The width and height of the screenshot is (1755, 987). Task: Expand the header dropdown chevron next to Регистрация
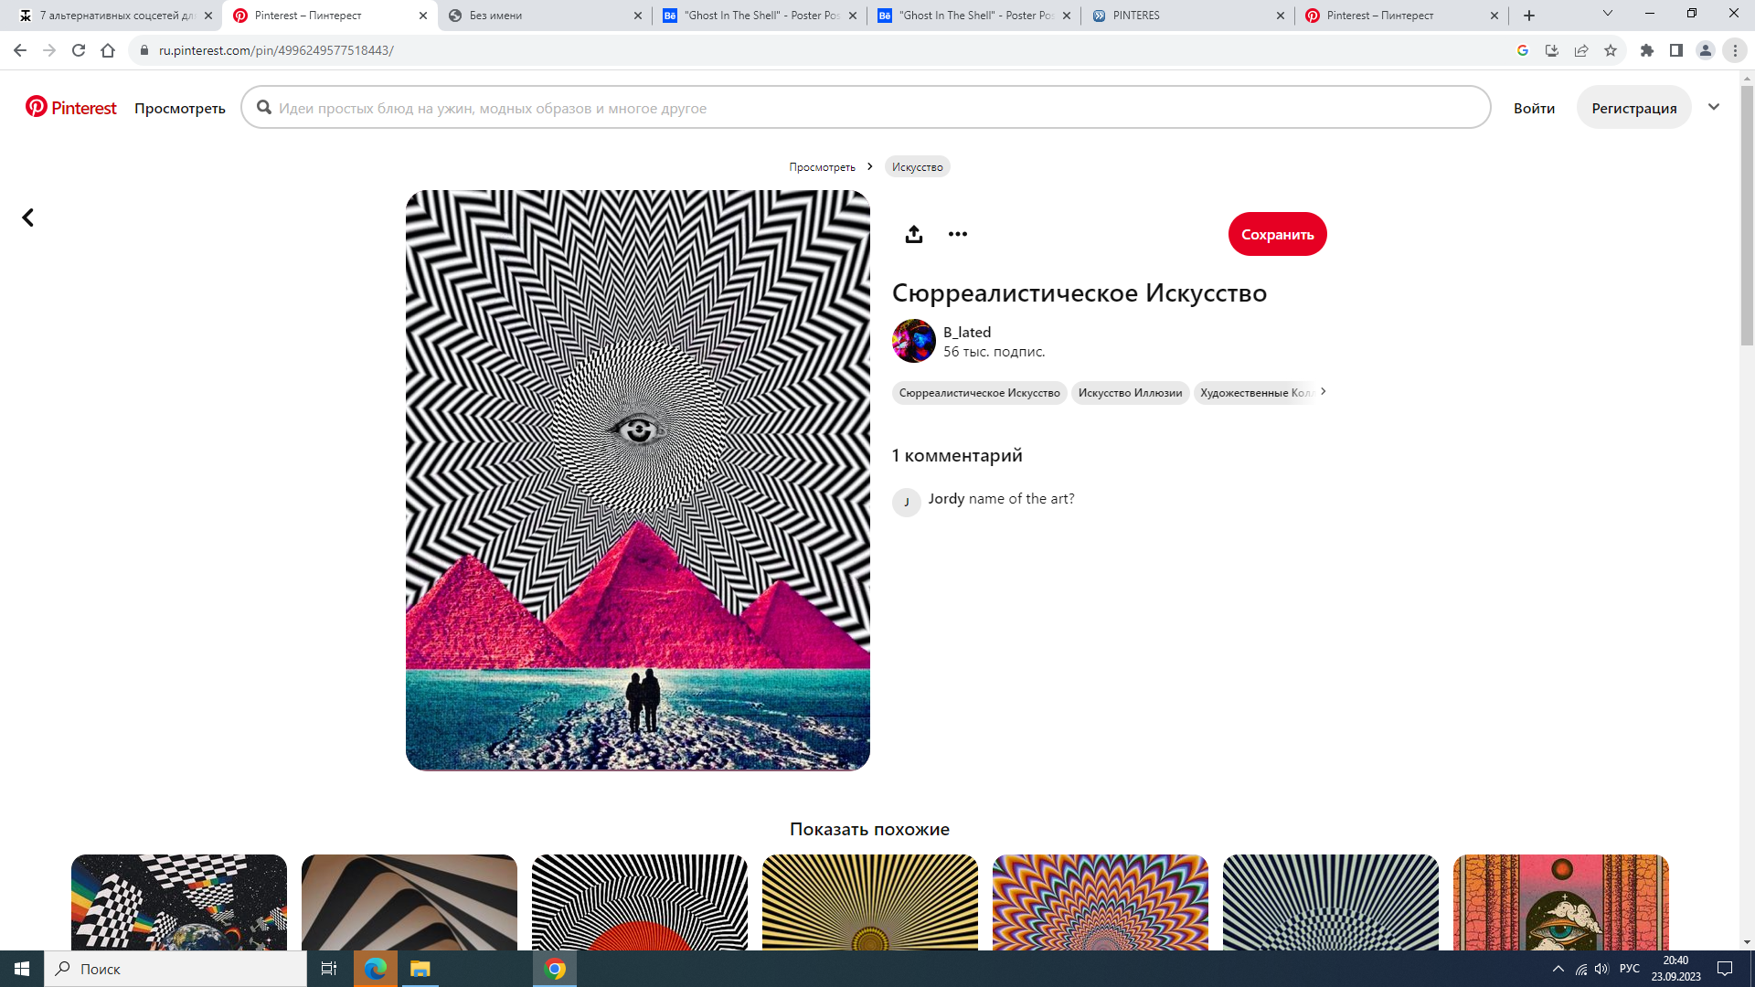(1714, 107)
